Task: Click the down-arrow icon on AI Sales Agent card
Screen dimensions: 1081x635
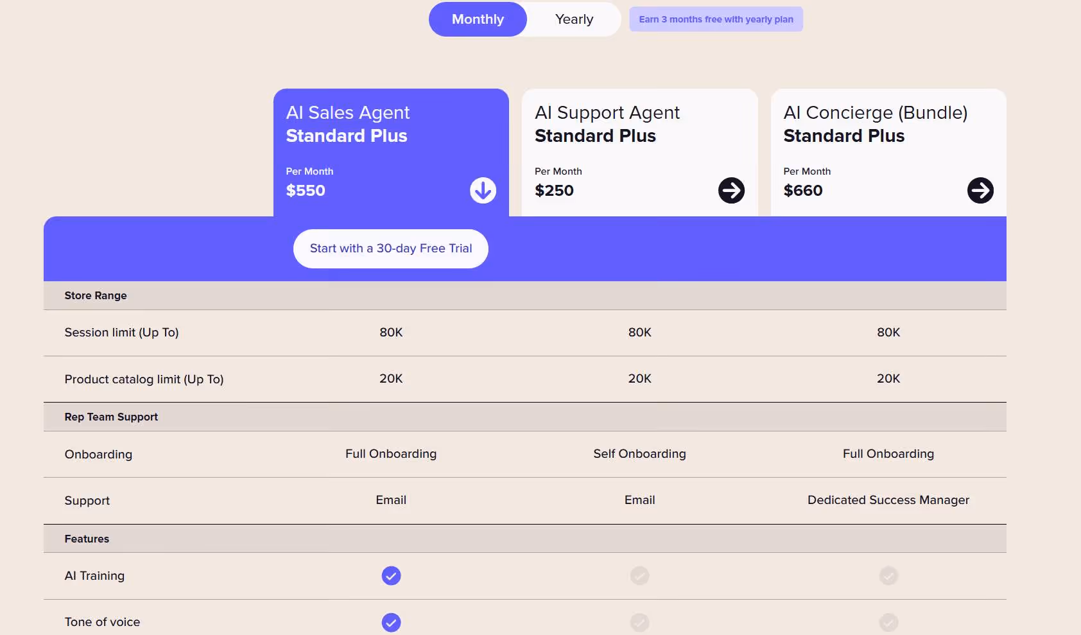Action: pyautogui.click(x=483, y=190)
